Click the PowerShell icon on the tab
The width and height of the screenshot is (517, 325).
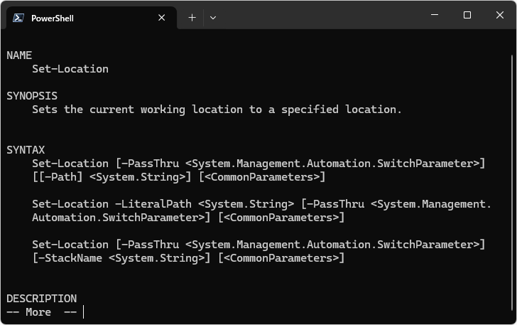[x=19, y=18]
